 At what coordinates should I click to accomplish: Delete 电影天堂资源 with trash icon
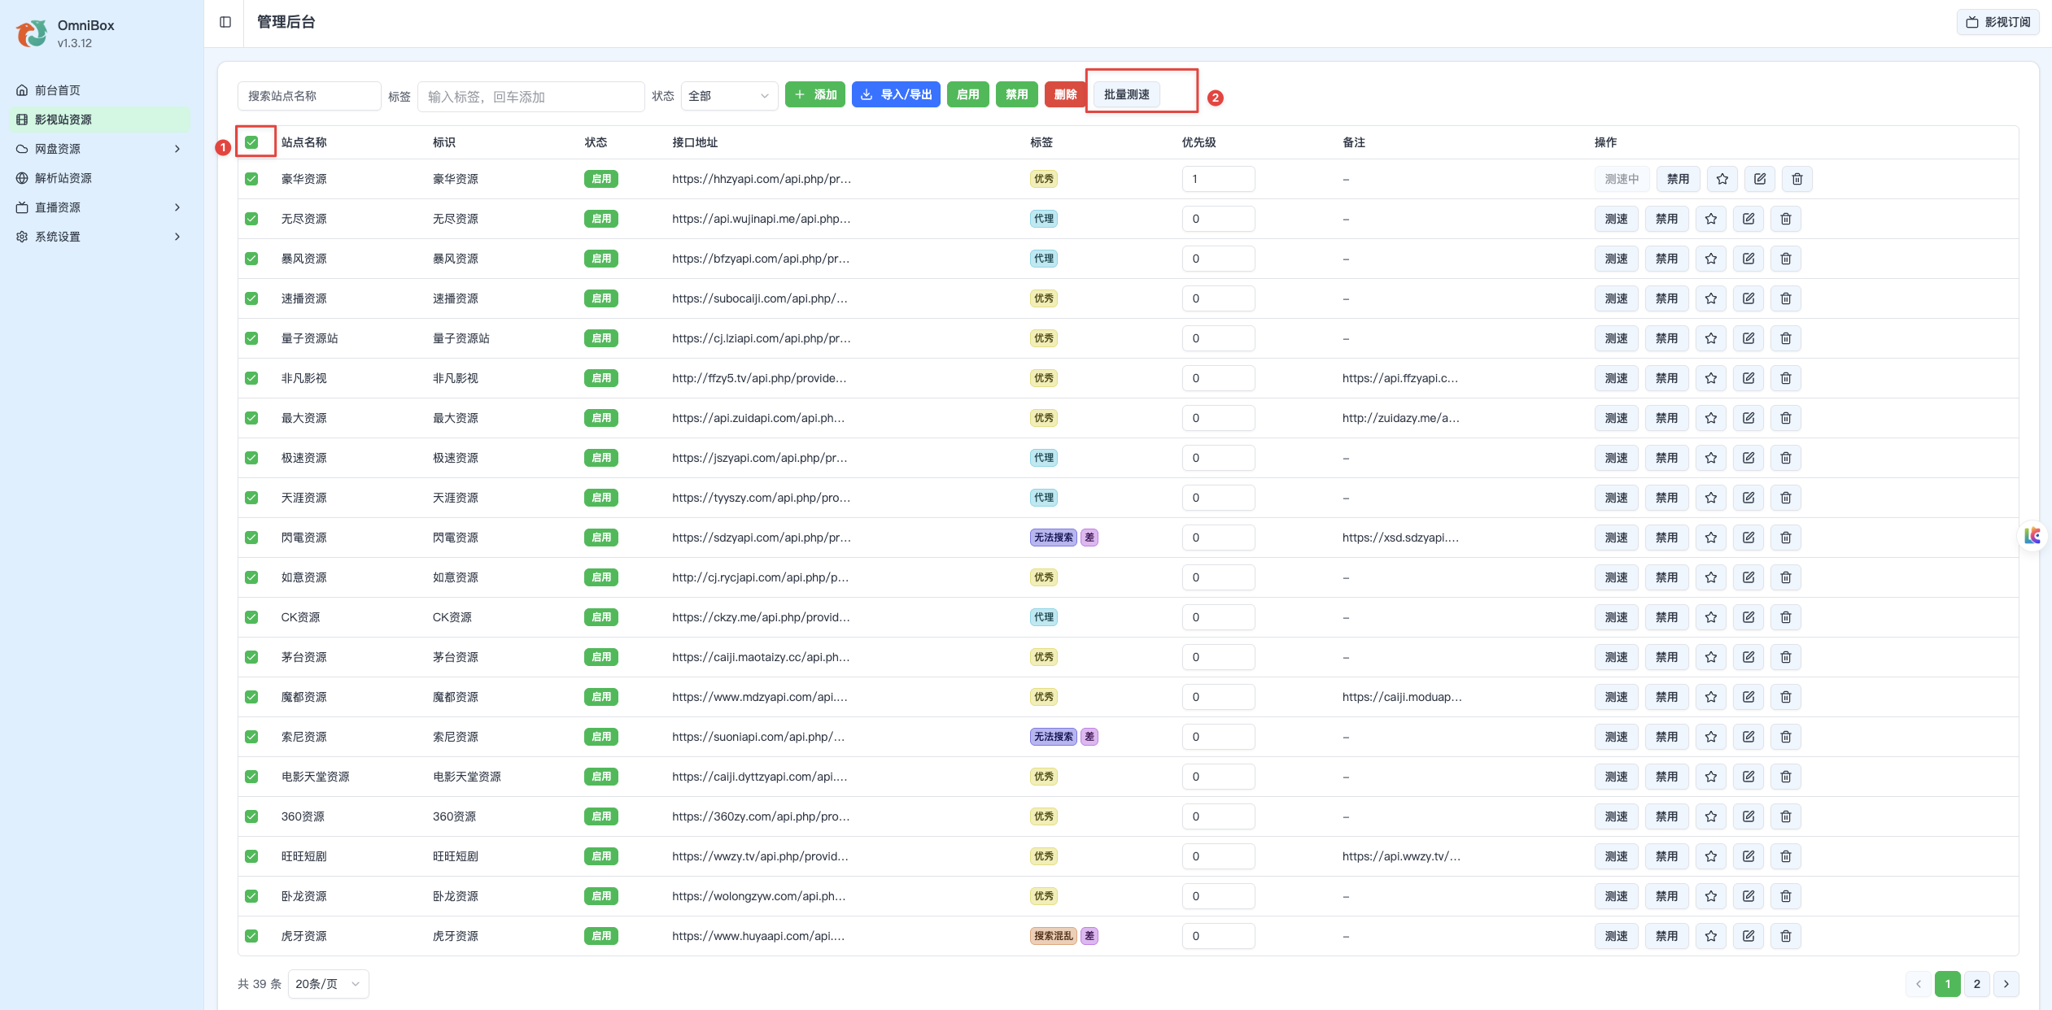coord(1786,777)
